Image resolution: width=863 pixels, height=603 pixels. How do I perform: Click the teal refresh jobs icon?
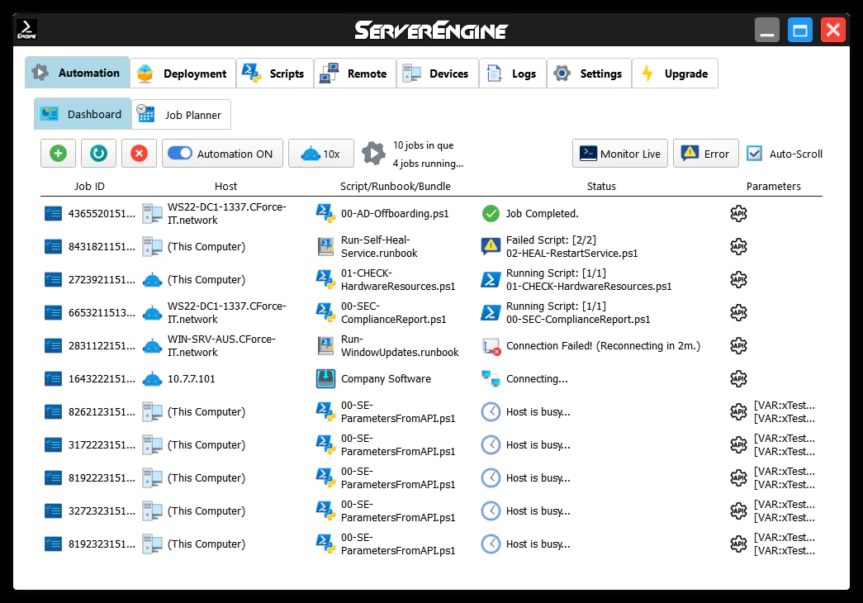coord(98,154)
